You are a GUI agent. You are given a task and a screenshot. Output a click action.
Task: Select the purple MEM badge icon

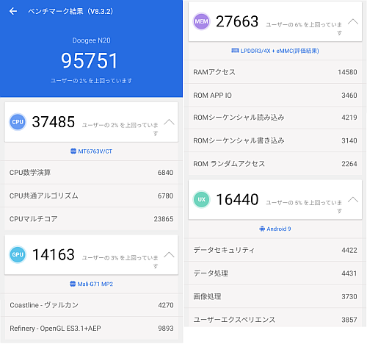202,21
